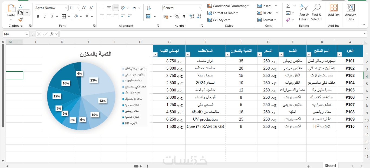The width and height of the screenshot is (370, 168).
Task: Click the Orientation angled text icon
Action: (123, 8)
